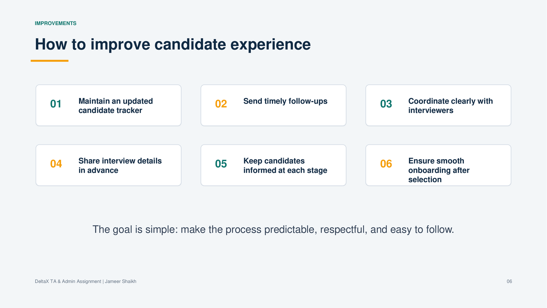The width and height of the screenshot is (547, 308).
Task: Click the orange 02 number
Action: [221, 104]
